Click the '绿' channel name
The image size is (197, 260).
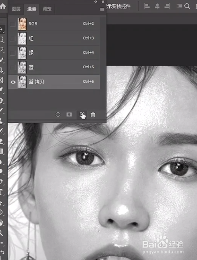(31, 53)
